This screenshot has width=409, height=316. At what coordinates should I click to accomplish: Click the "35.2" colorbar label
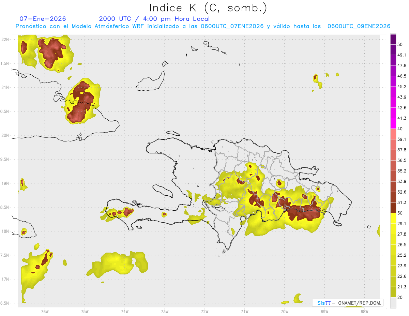(x=402, y=171)
